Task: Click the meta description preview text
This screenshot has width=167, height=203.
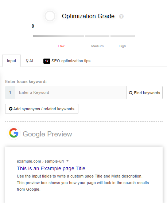Action: click(x=83, y=183)
